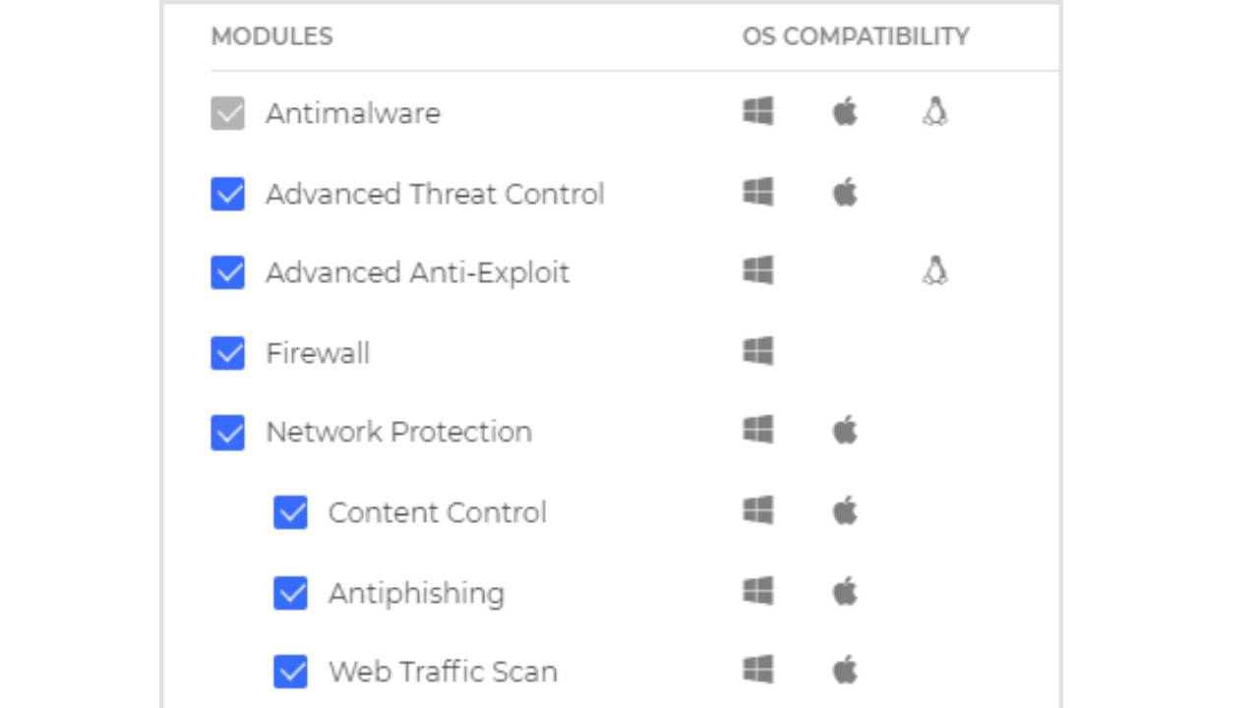Click the Advanced Anti-Exploit label

(x=417, y=272)
